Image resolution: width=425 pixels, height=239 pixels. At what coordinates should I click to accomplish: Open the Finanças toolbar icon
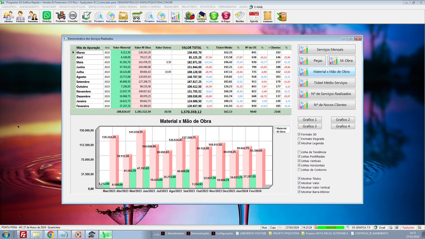point(189,16)
